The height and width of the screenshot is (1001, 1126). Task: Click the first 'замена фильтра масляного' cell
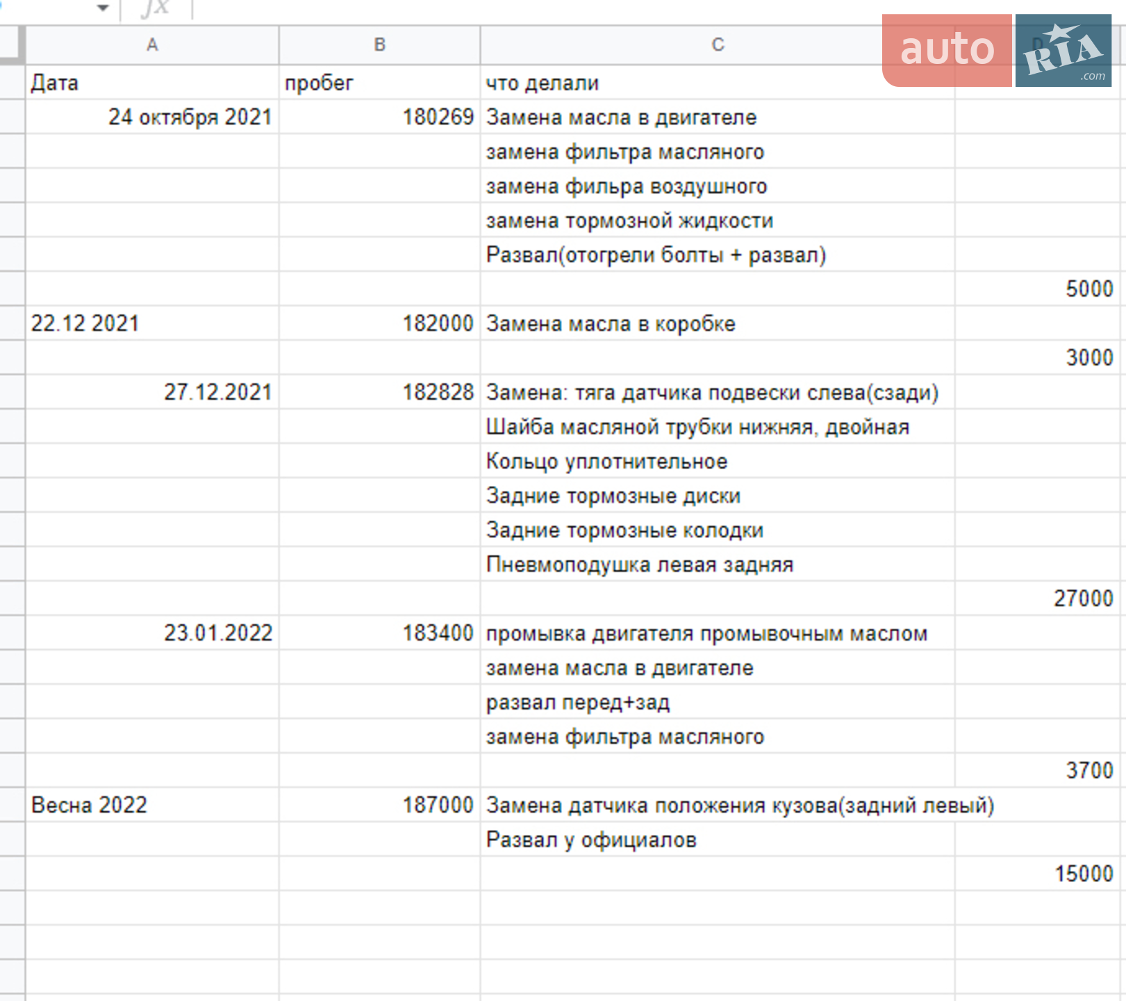pyautogui.click(x=718, y=152)
